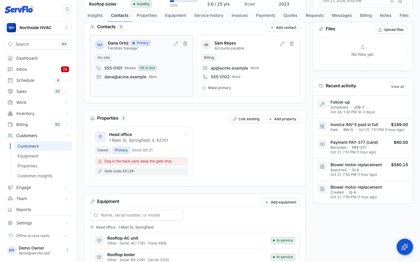Click the sidebar Search field
Viewport: 420px width, 262px height.
(x=38, y=44)
